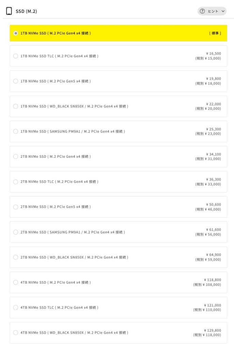Screen dimensions: 234x349
Task: Select 4TB NVMe SSD TLC radio
Action: (16, 307)
